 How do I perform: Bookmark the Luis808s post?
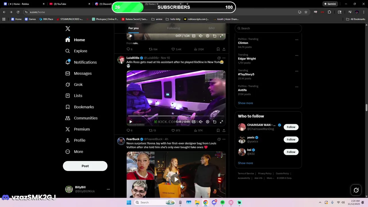pos(218,130)
